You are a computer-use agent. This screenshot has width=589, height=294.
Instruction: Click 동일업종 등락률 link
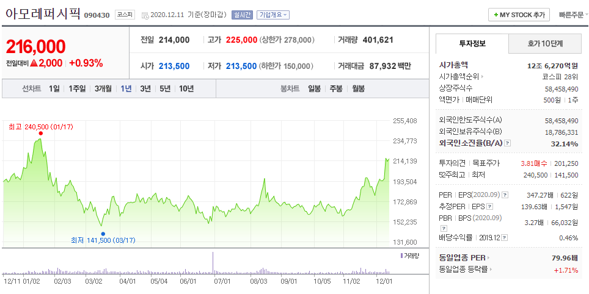point(464,269)
